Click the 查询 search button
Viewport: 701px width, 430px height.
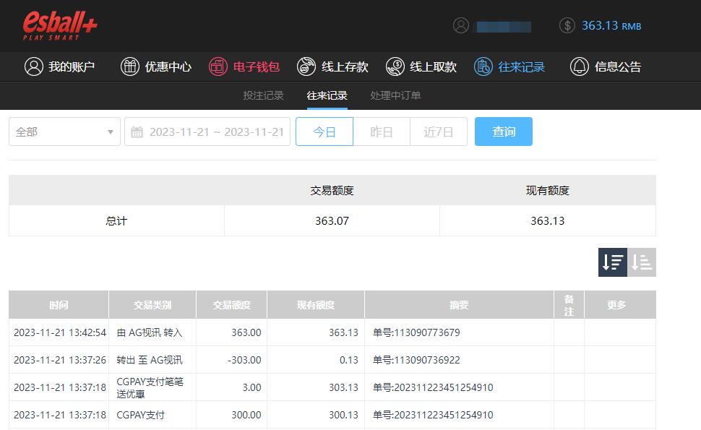coord(504,132)
